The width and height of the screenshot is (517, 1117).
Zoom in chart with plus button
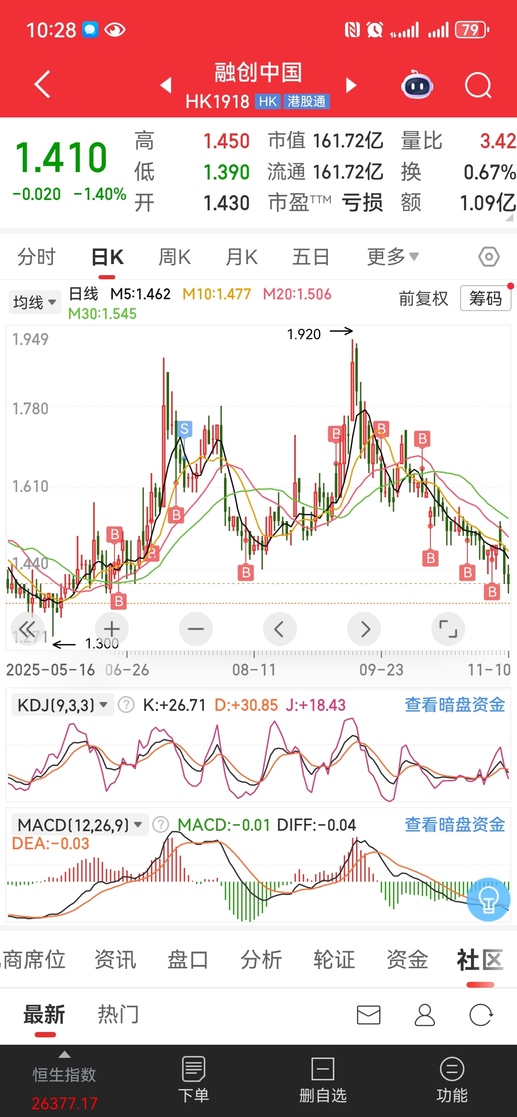[112, 629]
